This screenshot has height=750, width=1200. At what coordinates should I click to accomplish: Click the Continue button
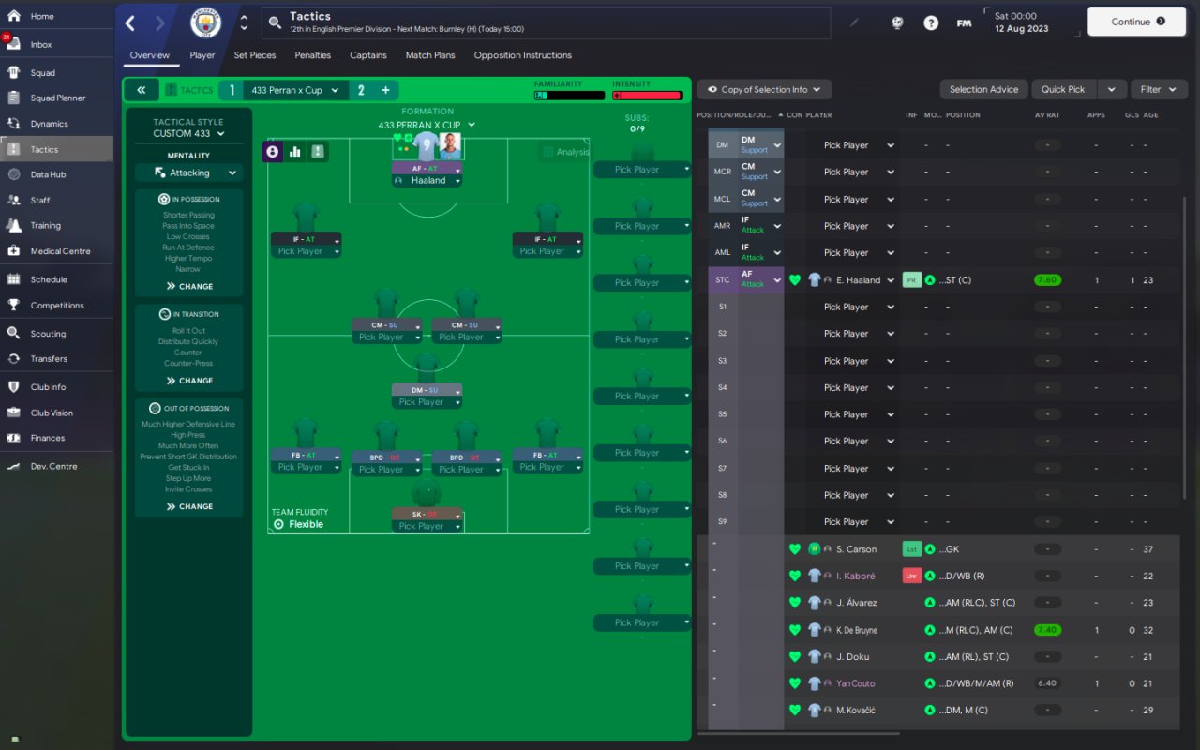click(1138, 22)
